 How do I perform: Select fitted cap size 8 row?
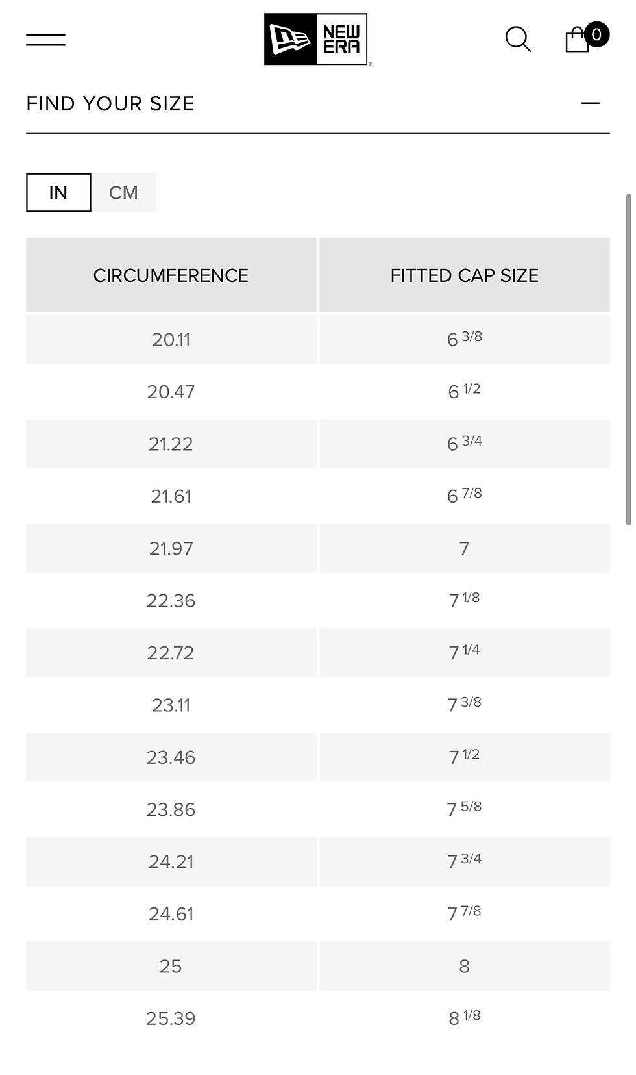click(x=465, y=966)
